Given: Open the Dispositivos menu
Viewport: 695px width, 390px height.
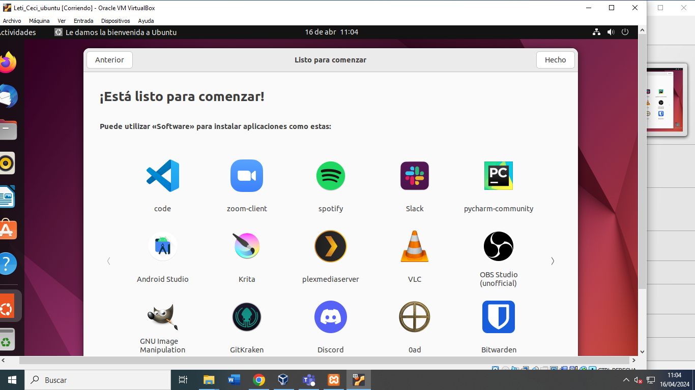Looking at the screenshot, I should coord(115,21).
